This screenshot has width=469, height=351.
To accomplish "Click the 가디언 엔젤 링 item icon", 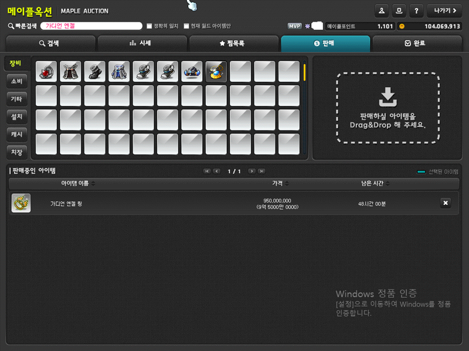I will click(x=21, y=203).
